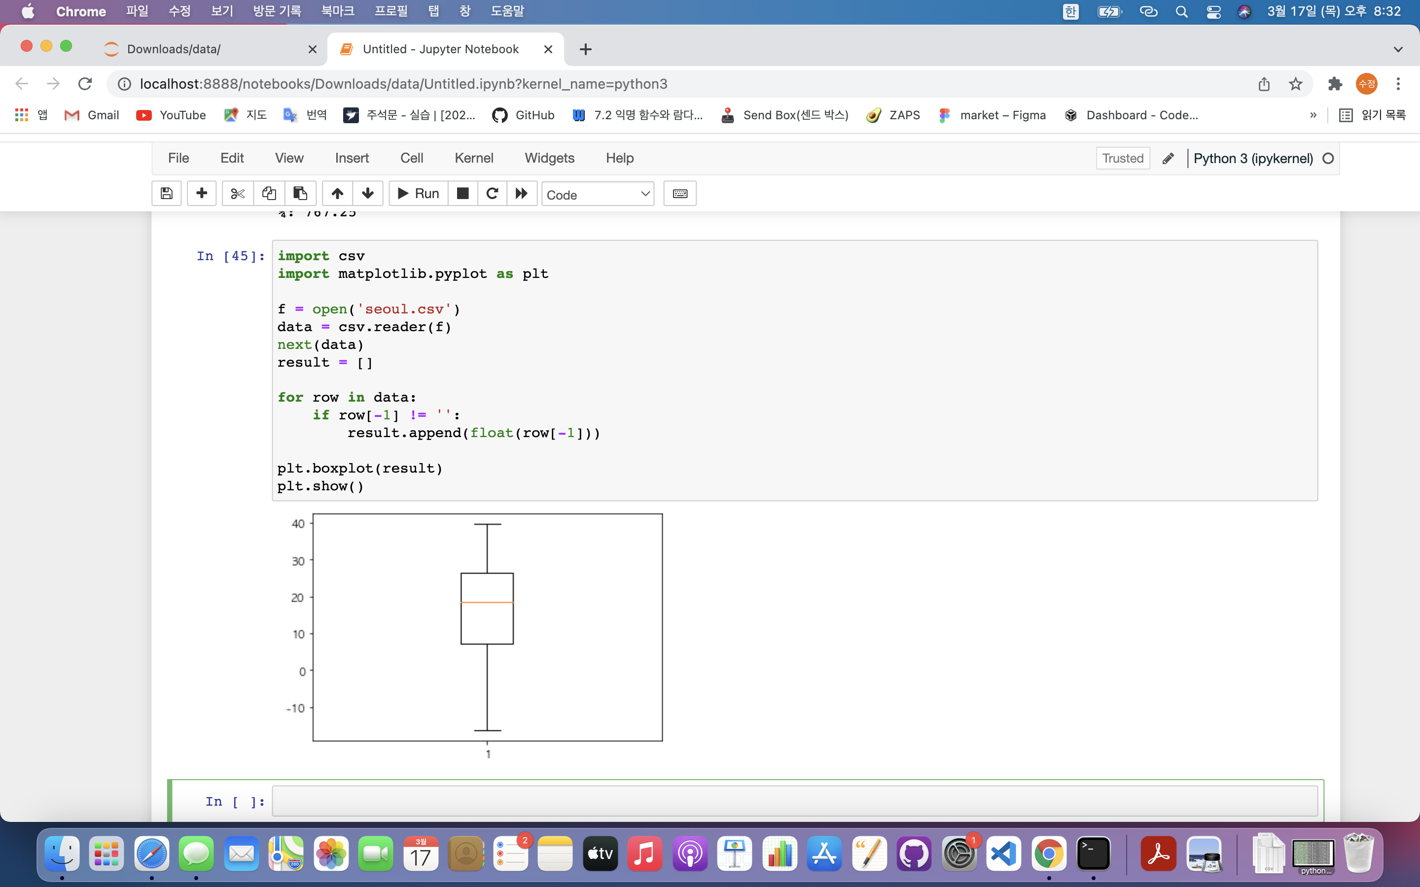1420x887 pixels.
Task: Move selected cell down arrow
Action: pos(368,194)
